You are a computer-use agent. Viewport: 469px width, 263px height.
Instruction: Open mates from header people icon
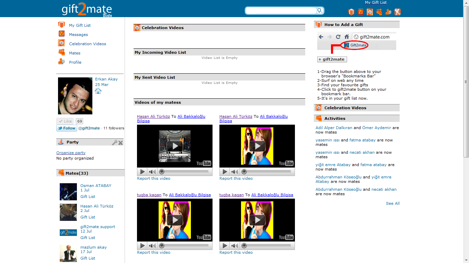coord(379,12)
